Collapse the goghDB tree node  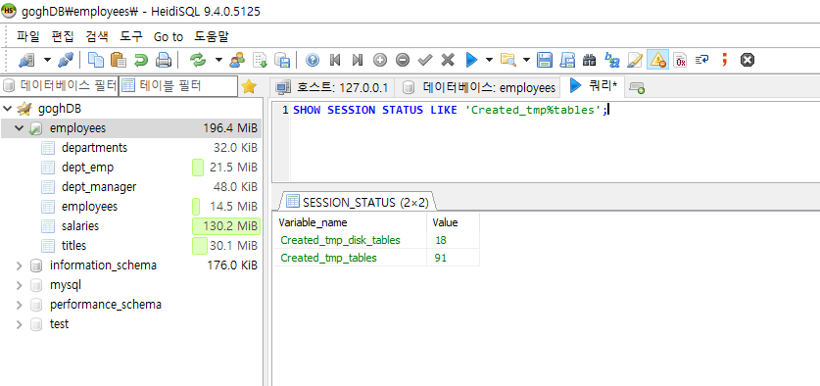coord(8,109)
